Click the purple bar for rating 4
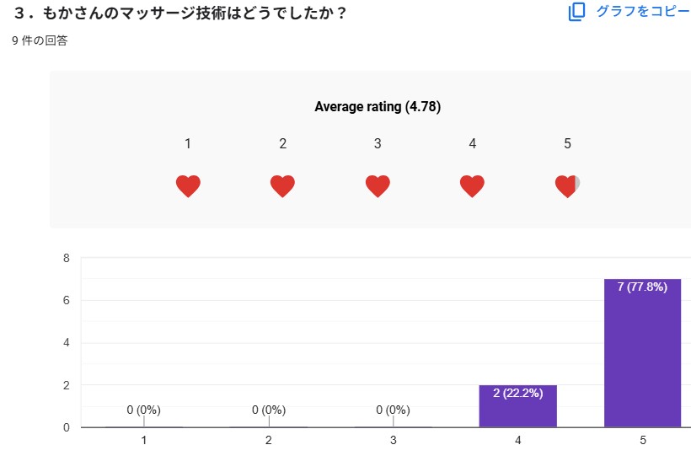 pos(517,409)
